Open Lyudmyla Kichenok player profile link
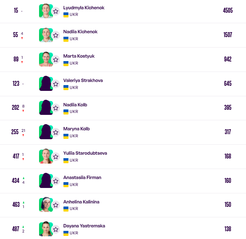The height and width of the screenshot is (239, 246). [x=84, y=8]
